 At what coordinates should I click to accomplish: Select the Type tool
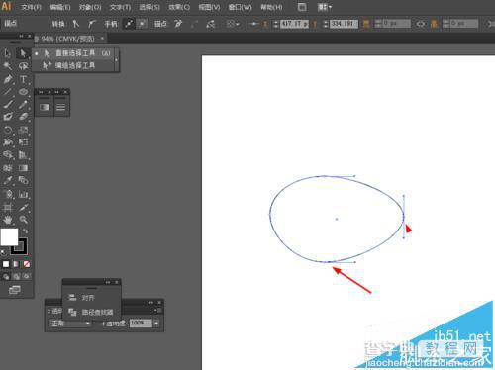pos(23,79)
